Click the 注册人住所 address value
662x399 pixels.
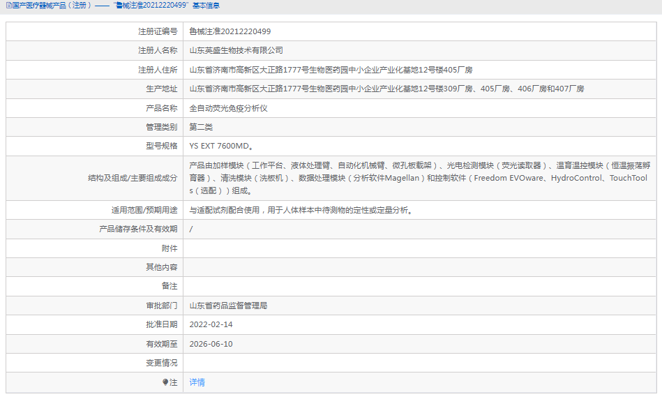pyautogui.click(x=331, y=70)
